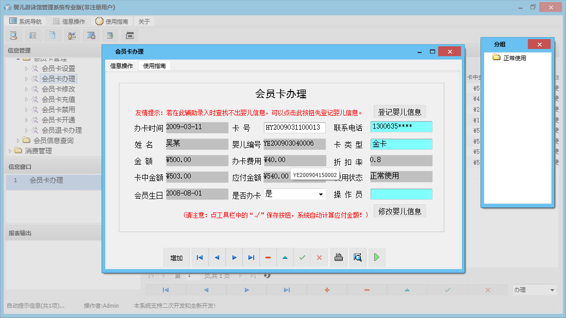Jump to first record with navigator arrow
566x318 pixels.
pyautogui.click(x=200, y=257)
